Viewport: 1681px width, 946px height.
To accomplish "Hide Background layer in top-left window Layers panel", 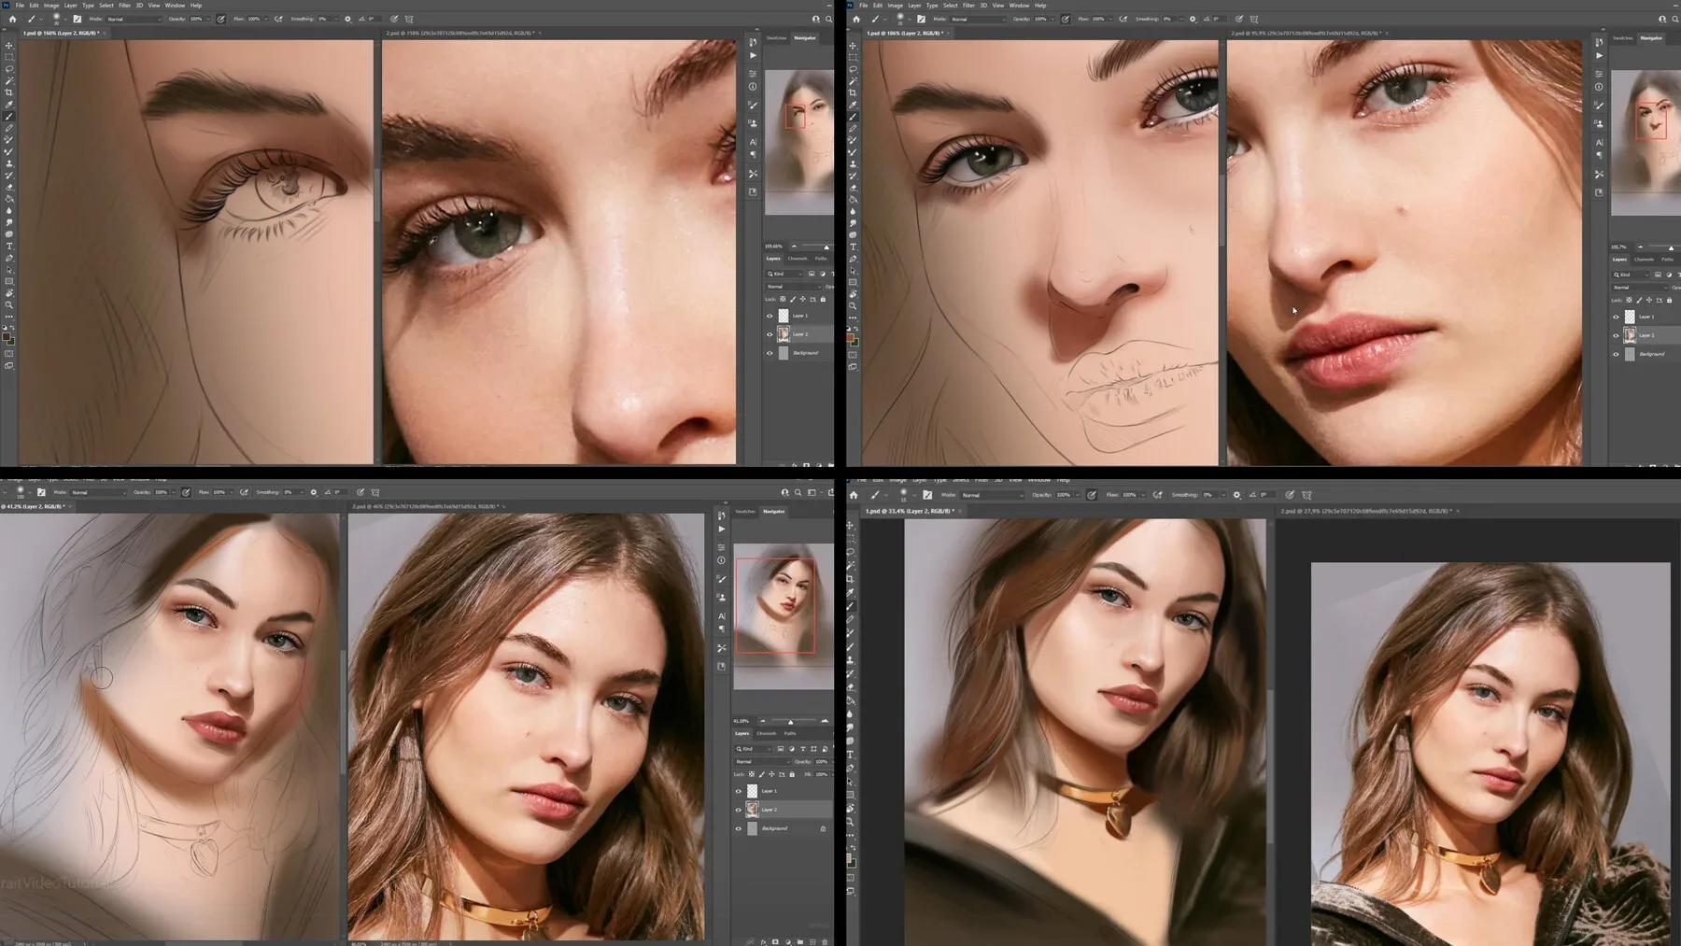I will [x=770, y=353].
